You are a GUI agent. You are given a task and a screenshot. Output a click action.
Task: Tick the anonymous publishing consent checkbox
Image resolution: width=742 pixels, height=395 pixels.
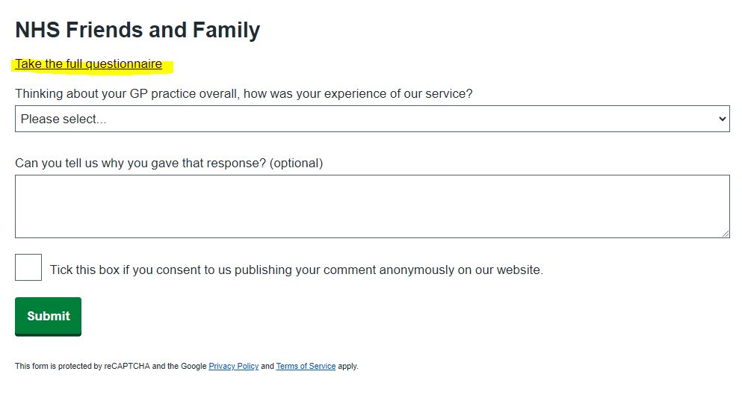[28, 267]
